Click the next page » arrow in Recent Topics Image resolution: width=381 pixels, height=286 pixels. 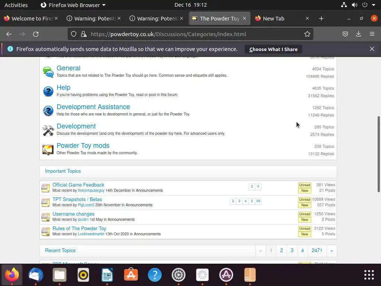pyautogui.click(x=332, y=251)
